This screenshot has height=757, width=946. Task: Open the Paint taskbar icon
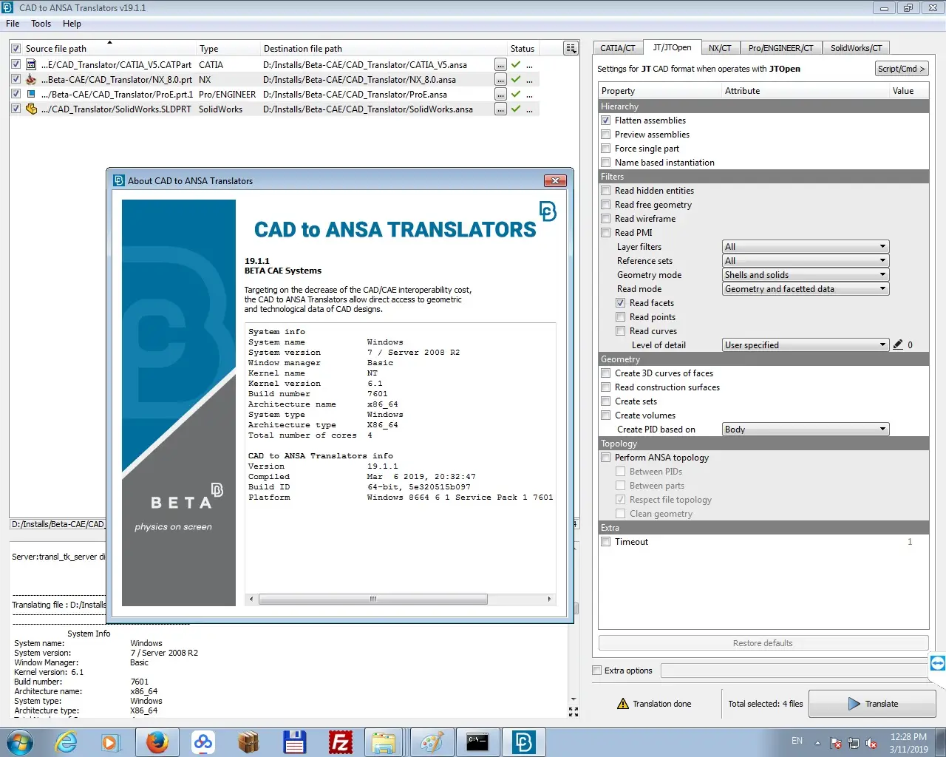432,742
